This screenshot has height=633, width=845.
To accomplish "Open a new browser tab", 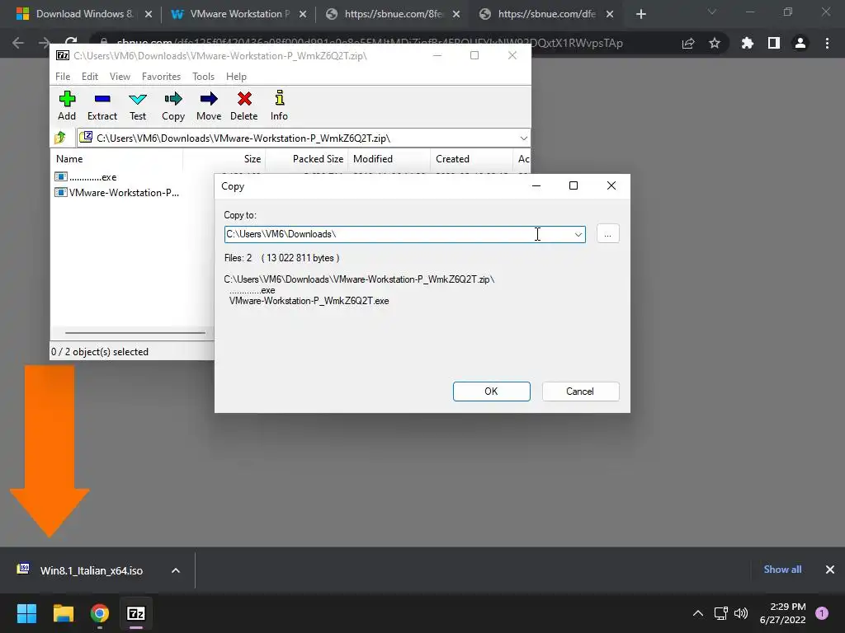I will point(640,15).
